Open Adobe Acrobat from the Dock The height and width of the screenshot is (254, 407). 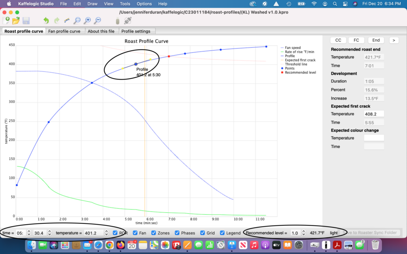click(337, 244)
